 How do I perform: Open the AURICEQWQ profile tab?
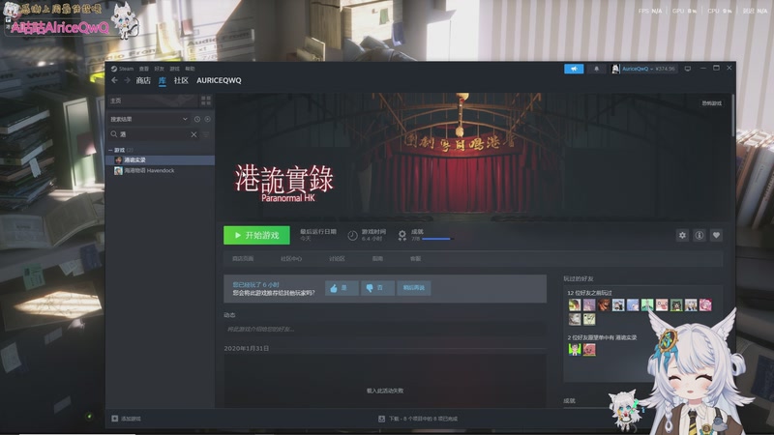click(219, 80)
